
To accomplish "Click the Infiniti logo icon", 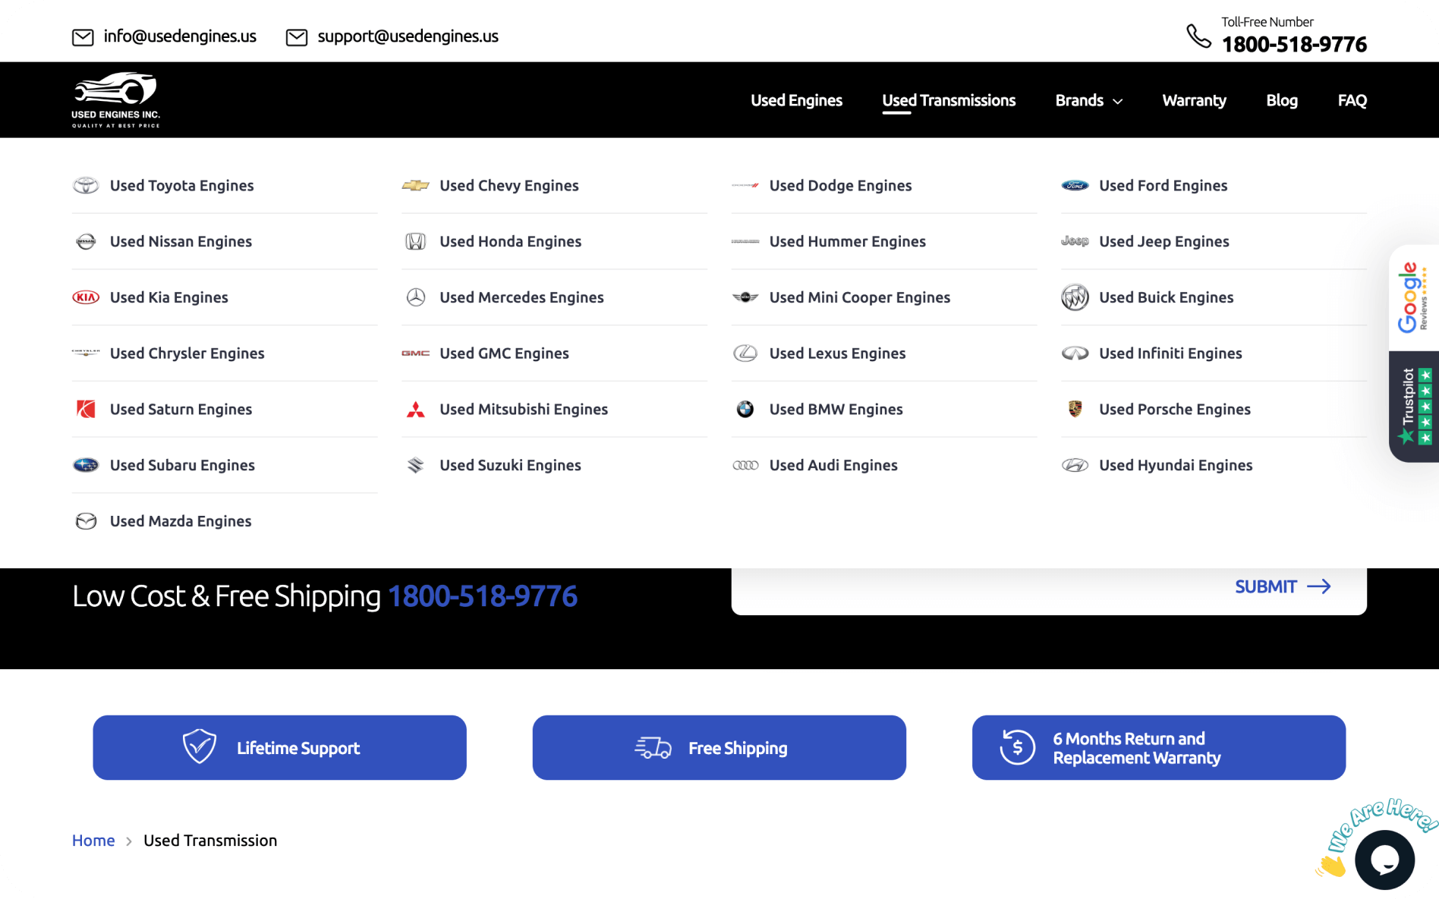I will 1075,354.
